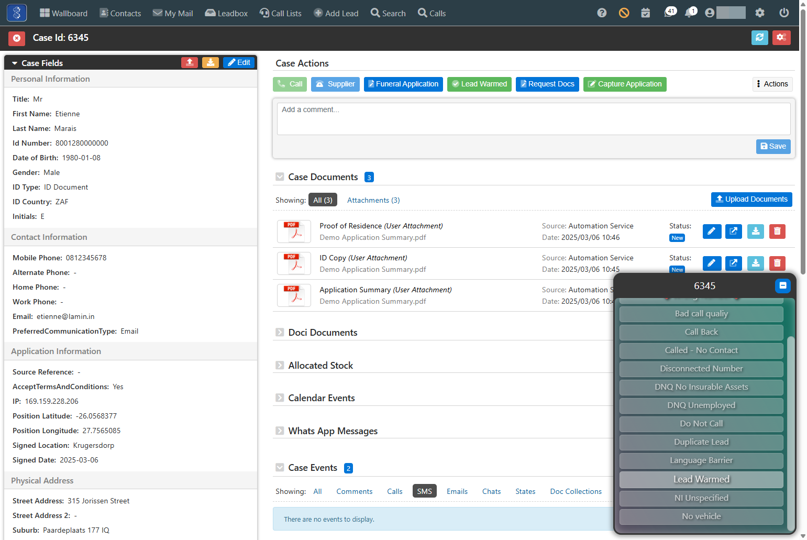Open Proof of Residence in new window
This screenshot has width=807, height=540.
coord(734,232)
